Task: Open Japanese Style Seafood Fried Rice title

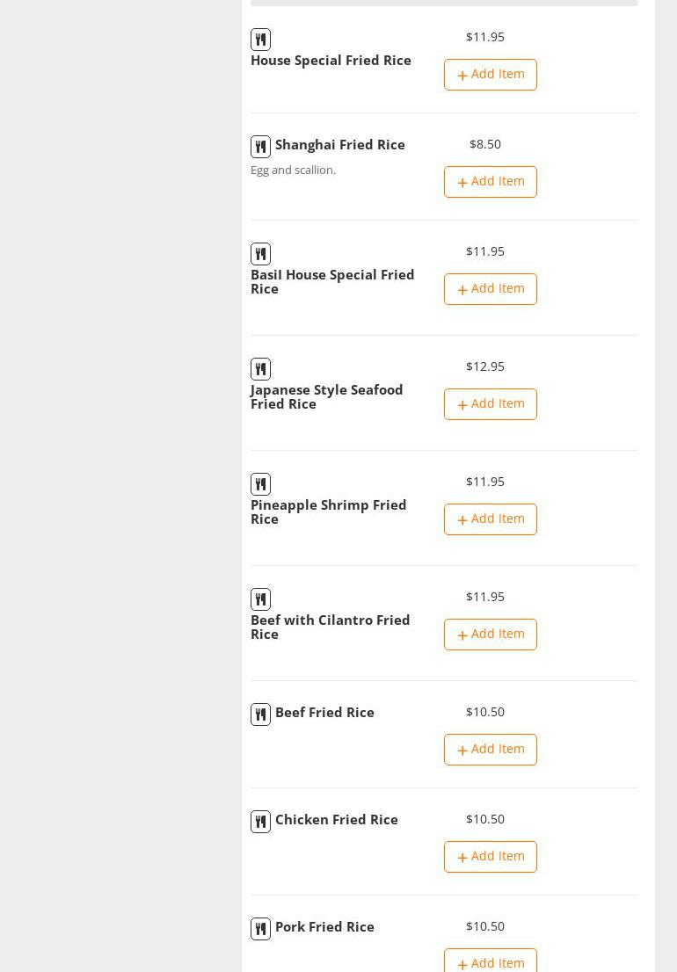Action: click(x=326, y=397)
